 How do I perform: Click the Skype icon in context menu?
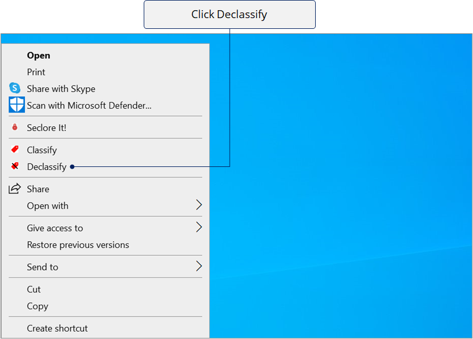(x=15, y=88)
